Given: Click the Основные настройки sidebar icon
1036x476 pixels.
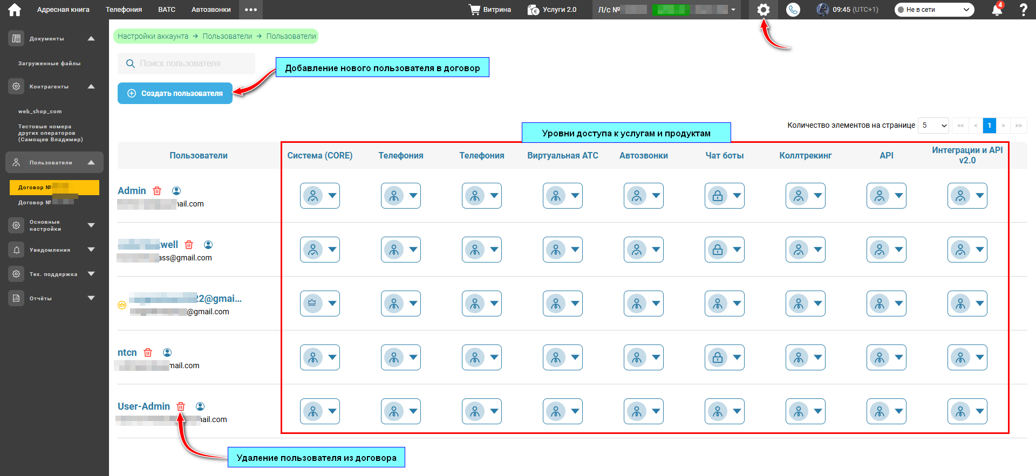Looking at the screenshot, I should pyautogui.click(x=16, y=225).
